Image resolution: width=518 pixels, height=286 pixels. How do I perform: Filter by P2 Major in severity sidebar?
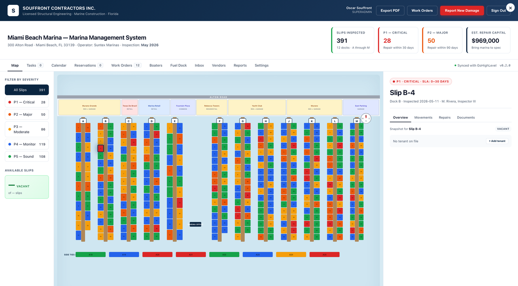27,114
